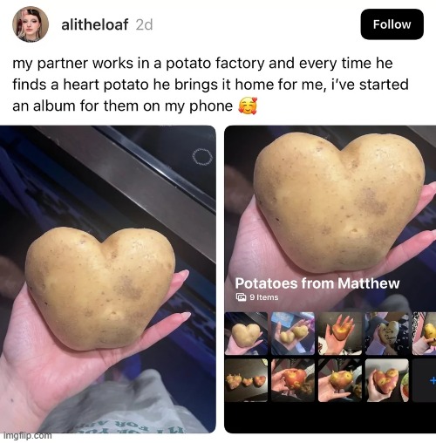Open the fourth bottom-row red heart potato thumbnail
Screen dimensions: 436x443
pyautogui.click(x=387, y=380)
